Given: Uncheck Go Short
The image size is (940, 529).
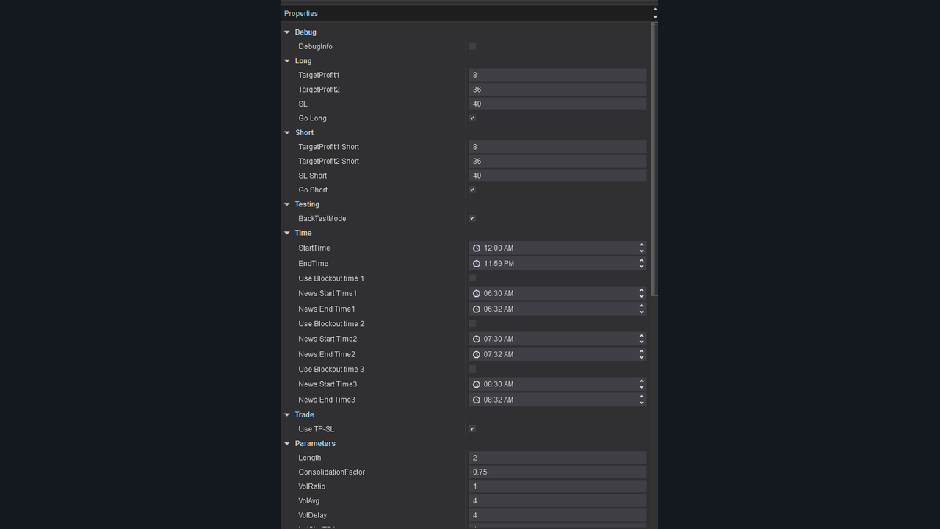Looking at the screenshot, I should (x=471, y=190).
